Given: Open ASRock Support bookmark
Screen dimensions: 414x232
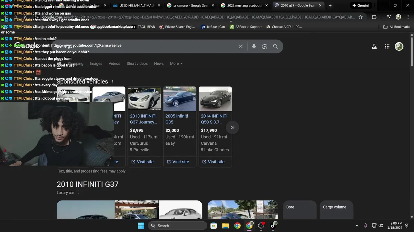Looking at the screenshot, I should [245, 27].
